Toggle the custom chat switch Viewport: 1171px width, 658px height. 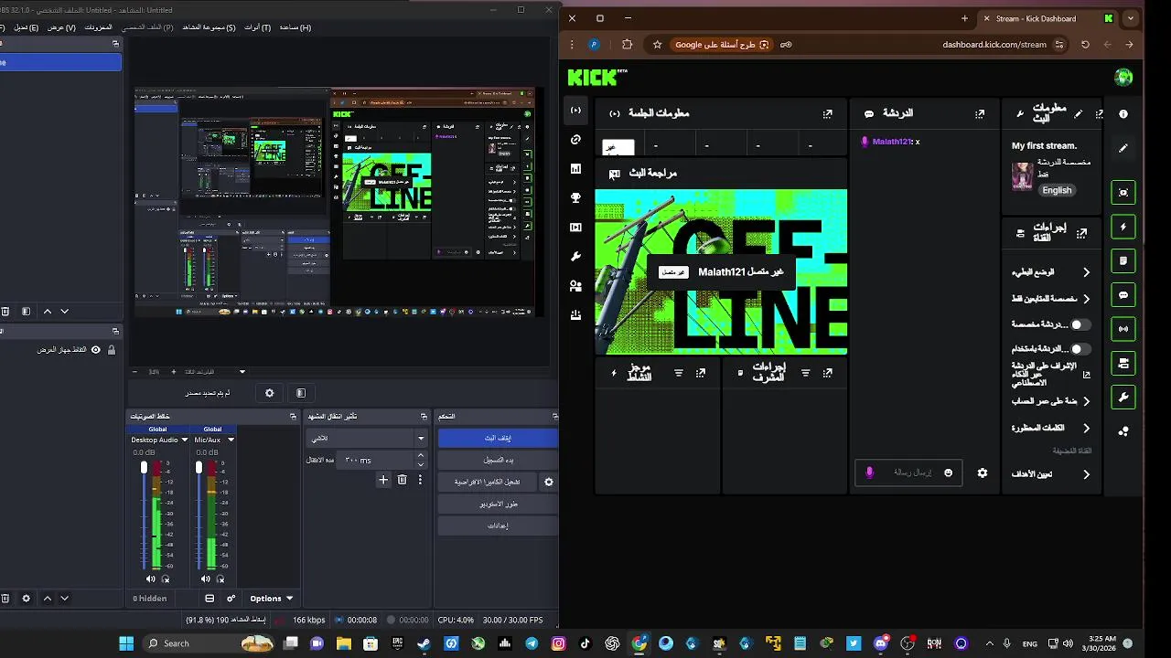click(x=1080, y=324)
